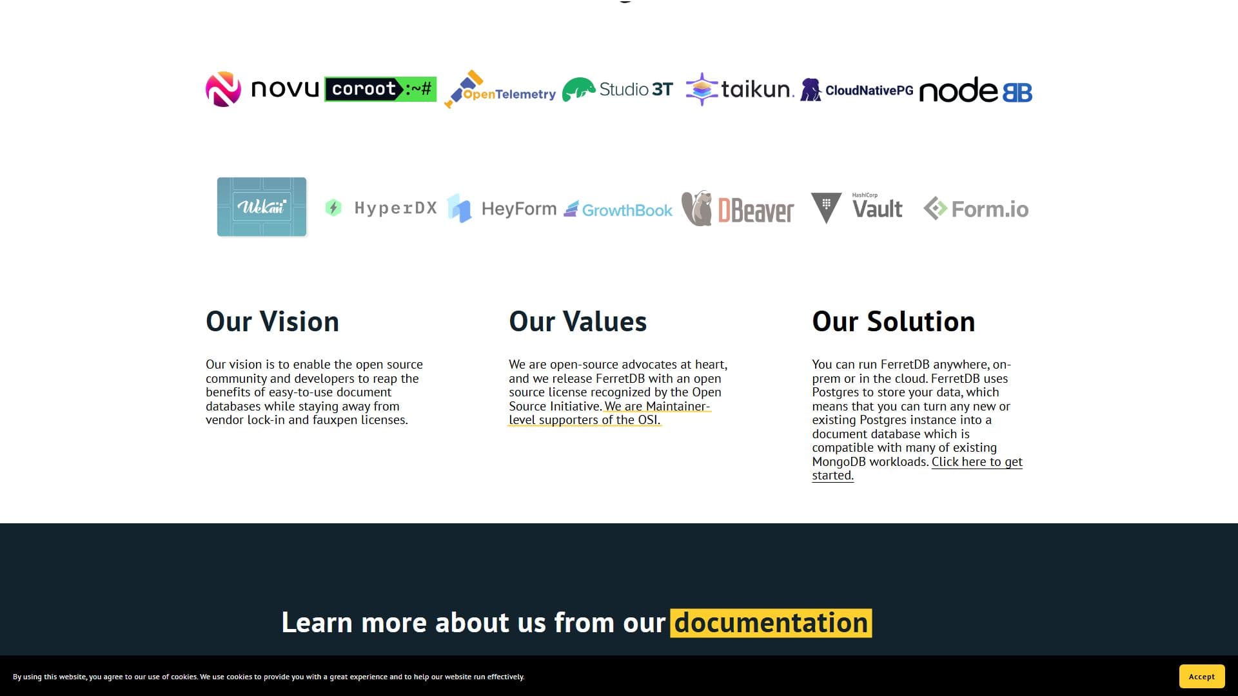Click the 'Our Values' heading

[578, 321]
